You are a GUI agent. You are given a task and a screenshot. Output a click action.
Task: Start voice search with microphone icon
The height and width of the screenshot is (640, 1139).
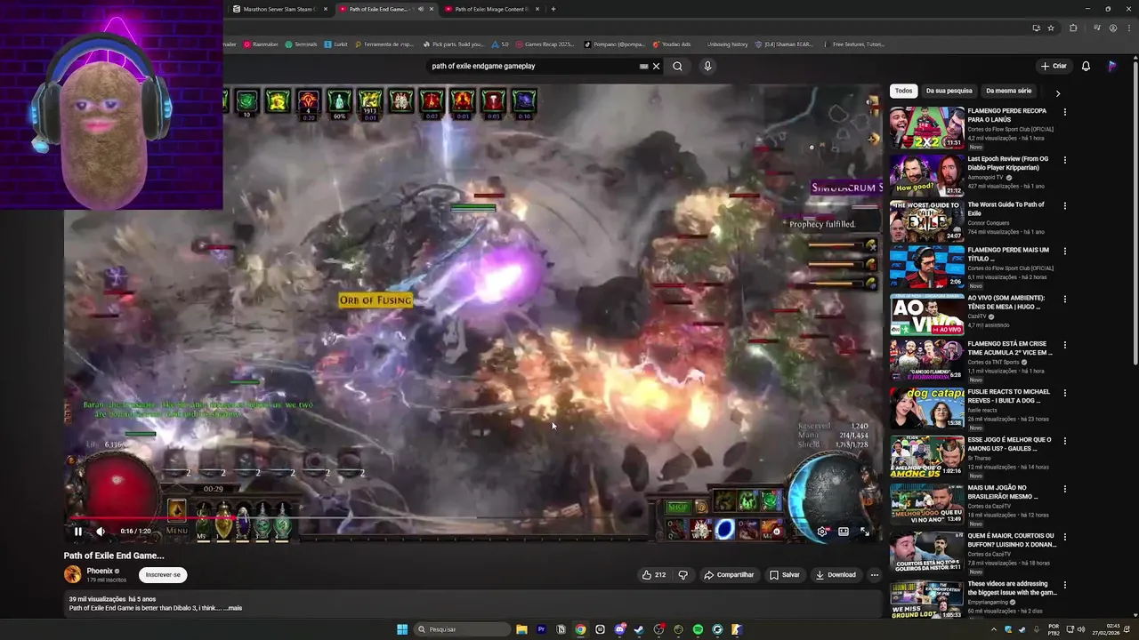(x=707, y=66)
